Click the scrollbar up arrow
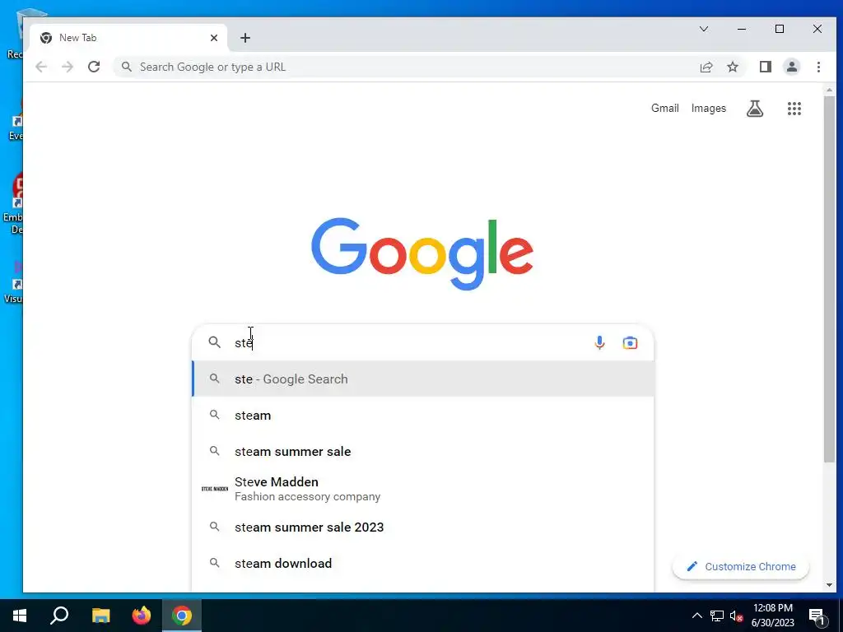 [829, 90]
